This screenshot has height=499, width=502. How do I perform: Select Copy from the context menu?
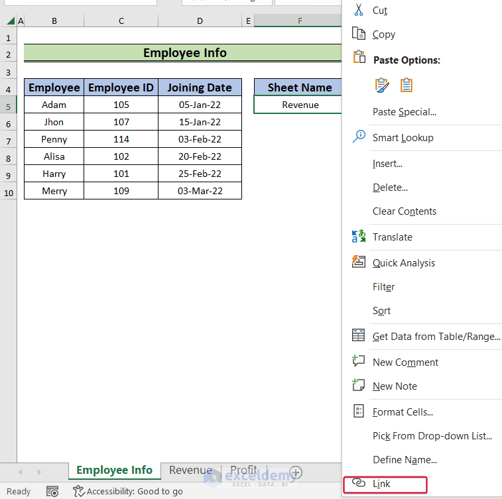383,34
